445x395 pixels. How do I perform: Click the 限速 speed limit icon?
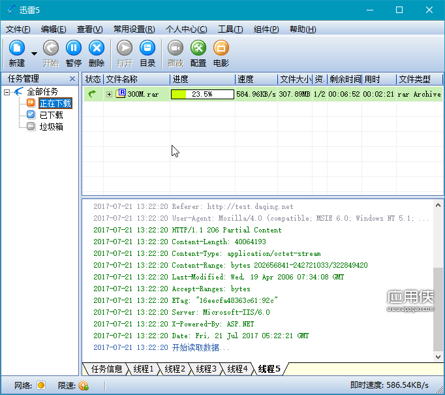coord(84,386)
